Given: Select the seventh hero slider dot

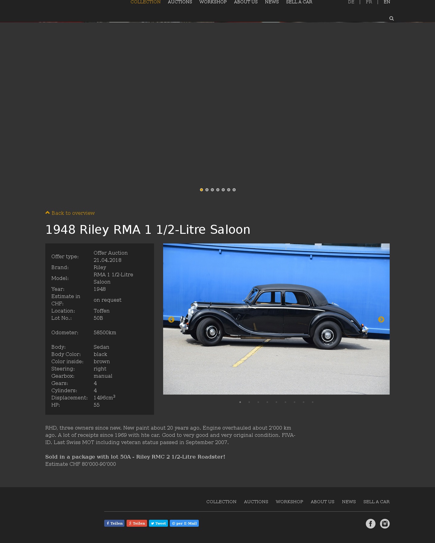Looking at the screenshot, I should 234,190.
